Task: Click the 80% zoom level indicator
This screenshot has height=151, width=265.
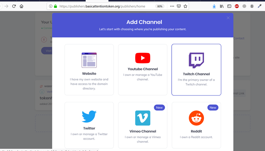Action: (x=160, y=6)
